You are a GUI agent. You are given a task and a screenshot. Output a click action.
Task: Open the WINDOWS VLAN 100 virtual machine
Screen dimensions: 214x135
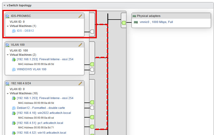tap(31, 69)
